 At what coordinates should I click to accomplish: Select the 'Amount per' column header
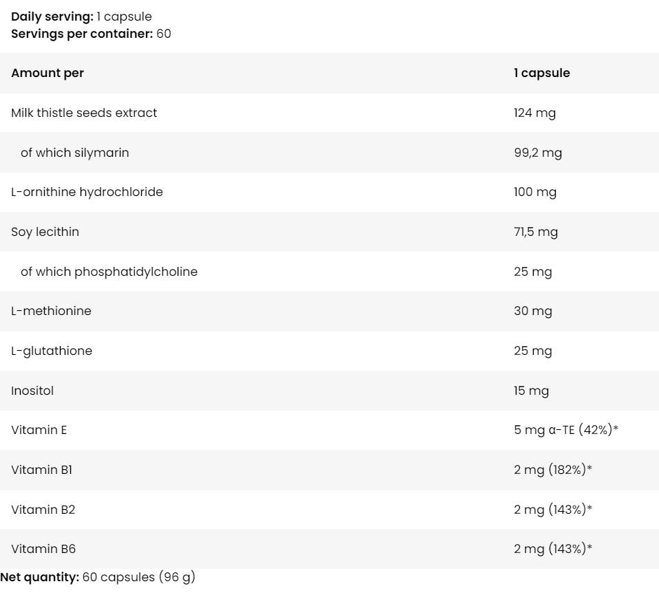tap(48, 73)
